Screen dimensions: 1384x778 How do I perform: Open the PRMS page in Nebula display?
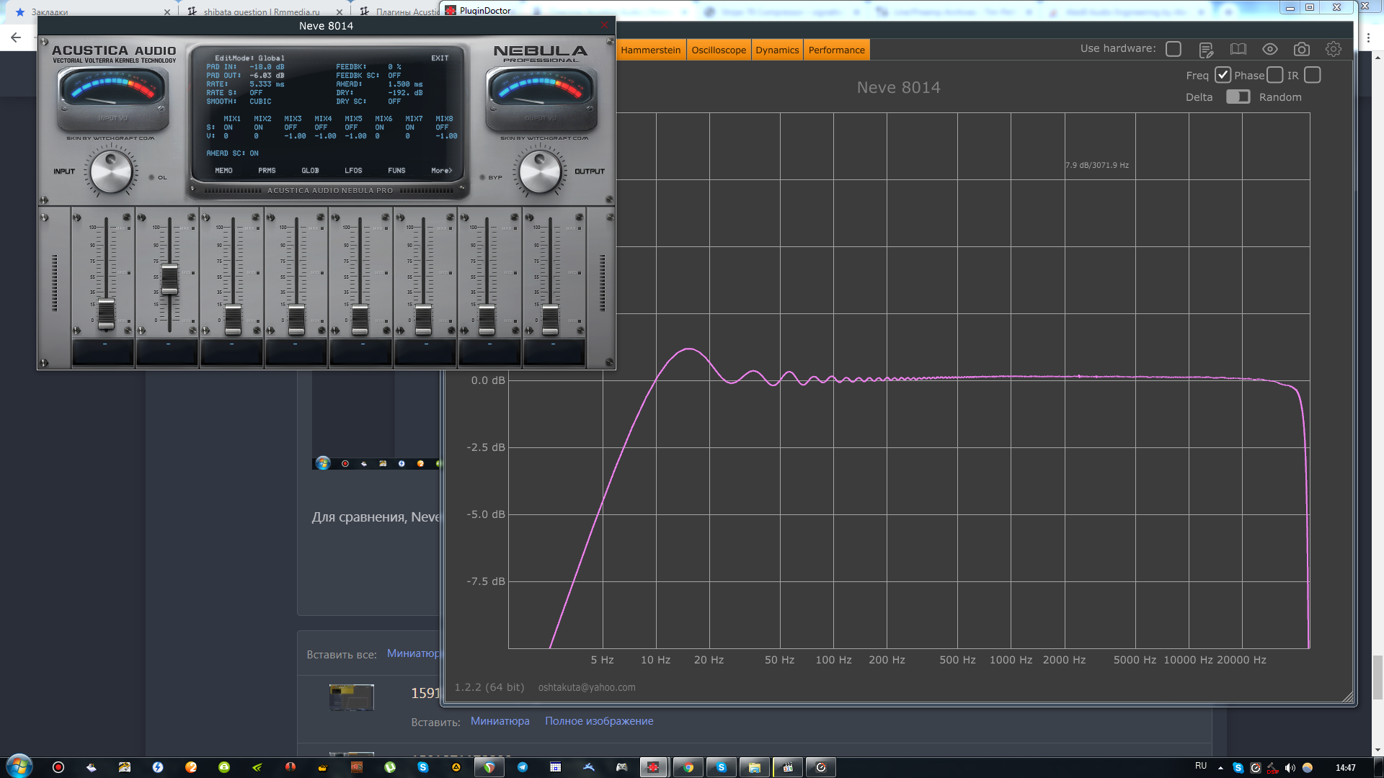[x=267, y=171]
